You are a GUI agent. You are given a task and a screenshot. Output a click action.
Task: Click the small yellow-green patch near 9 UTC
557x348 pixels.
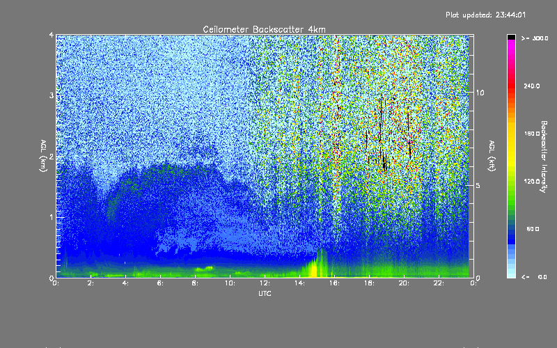pos(204,269)
